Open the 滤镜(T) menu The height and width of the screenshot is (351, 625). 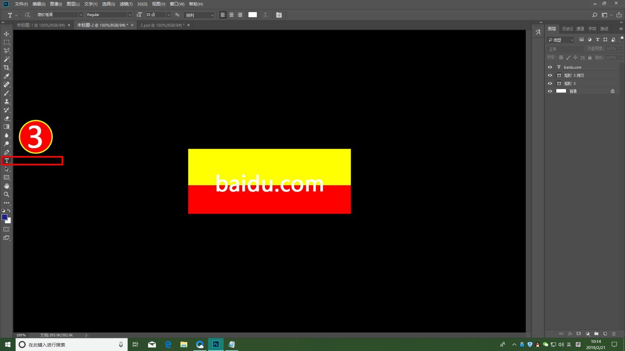tap(126, 4)
